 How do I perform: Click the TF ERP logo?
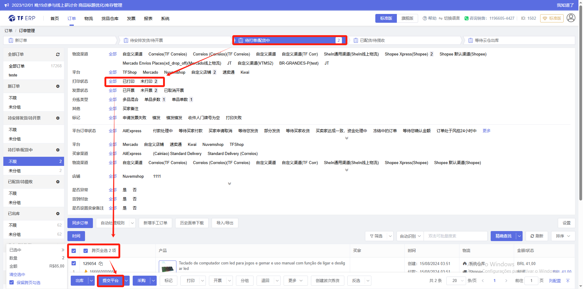click(22, 18)
